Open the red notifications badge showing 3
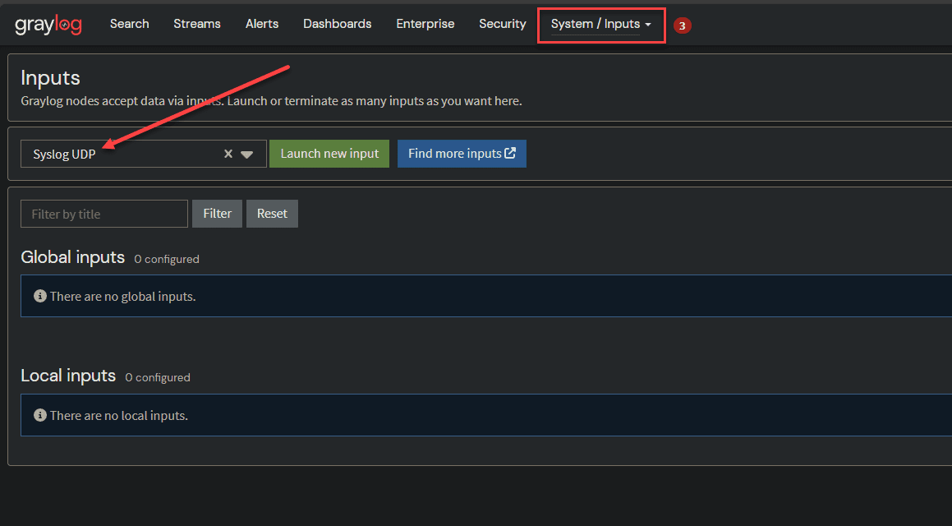The height and width of the screenshot is (526, 952). 682,25
